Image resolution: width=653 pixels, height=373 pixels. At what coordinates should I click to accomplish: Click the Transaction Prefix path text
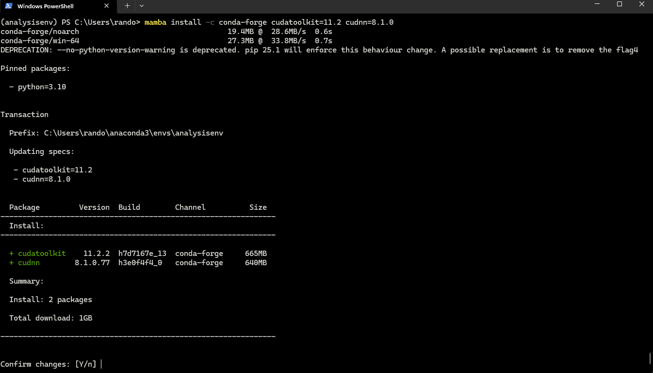(116, 133)
